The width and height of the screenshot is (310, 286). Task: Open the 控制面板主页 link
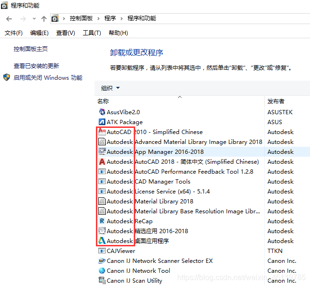click(31, 49)
